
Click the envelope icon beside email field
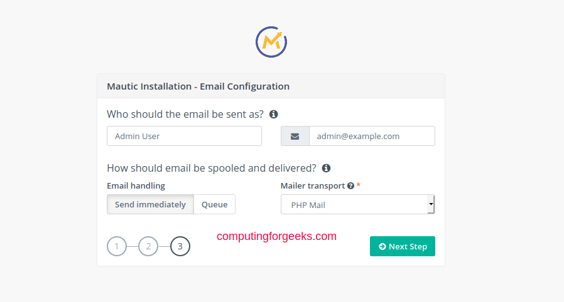point(295,137)
